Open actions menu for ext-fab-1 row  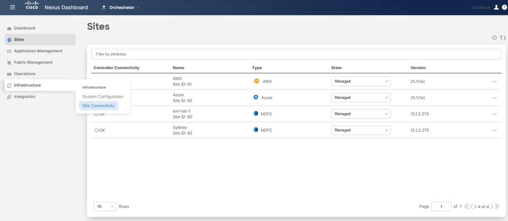[494, 114]
